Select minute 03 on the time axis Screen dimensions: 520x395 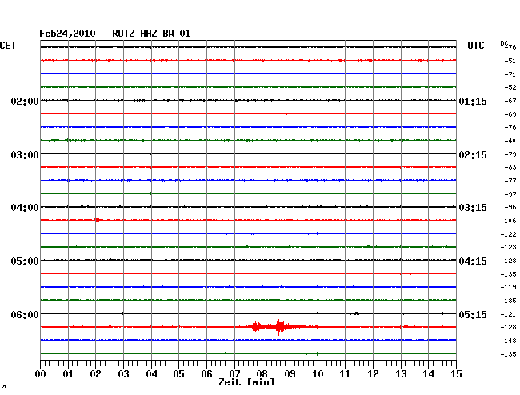pyautogui.click(x=123, y=374)
